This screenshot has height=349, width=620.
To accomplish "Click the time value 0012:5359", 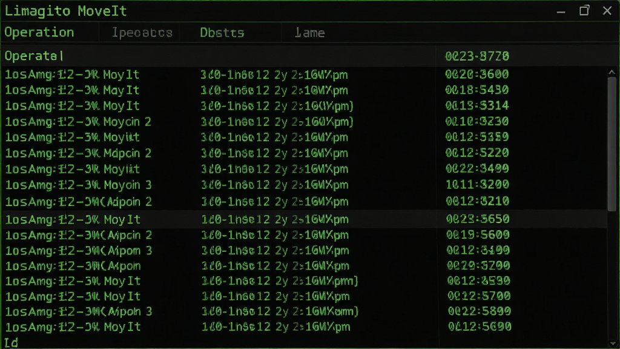I will point(477,137).
